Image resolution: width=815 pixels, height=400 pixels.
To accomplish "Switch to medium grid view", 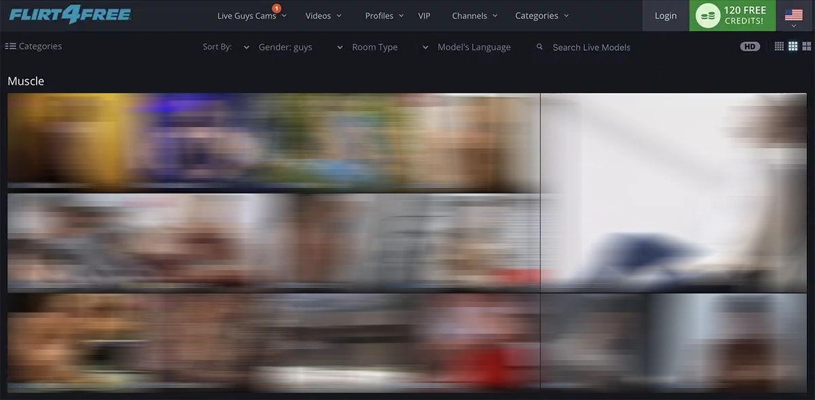I will pyautogui.click(x=793, y=46).
